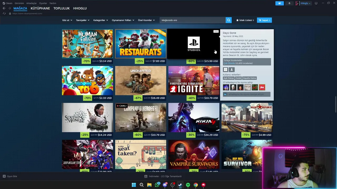Click the plus icon beside Oyun Ekle
337x189 pixels.
(x=4, y=176)
